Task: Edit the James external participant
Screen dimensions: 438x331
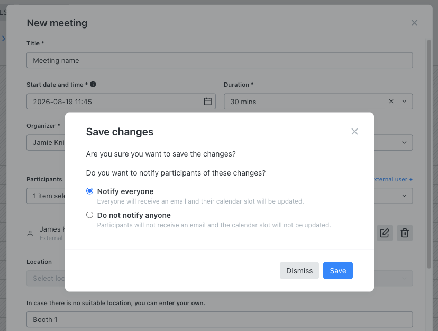Action: (x=385, y=233)
